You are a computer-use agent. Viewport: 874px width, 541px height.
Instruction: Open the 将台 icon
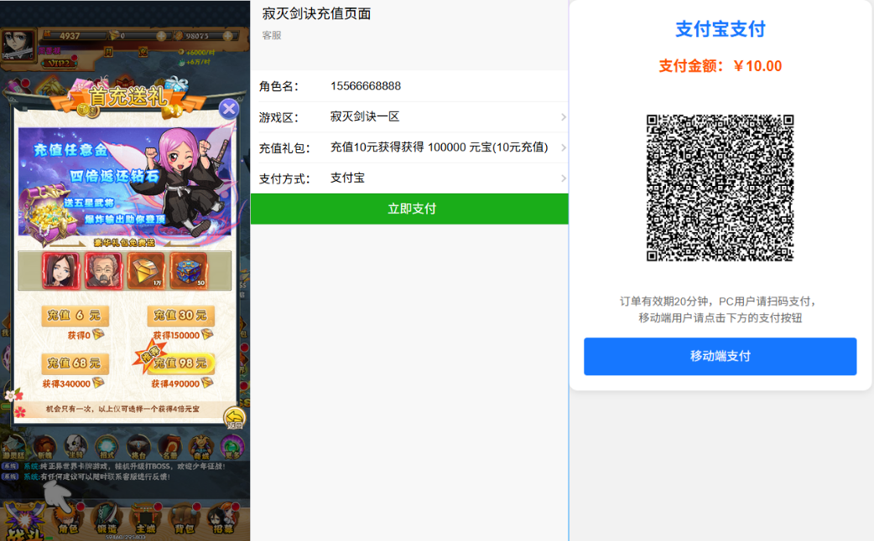(138, 447)
